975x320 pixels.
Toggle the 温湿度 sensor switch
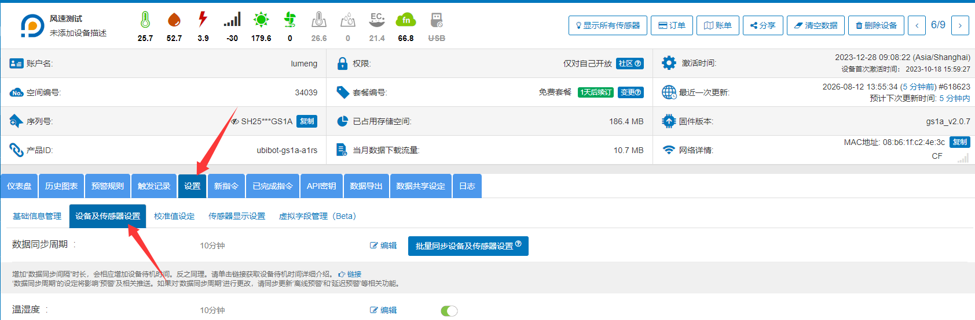(449, 311)
